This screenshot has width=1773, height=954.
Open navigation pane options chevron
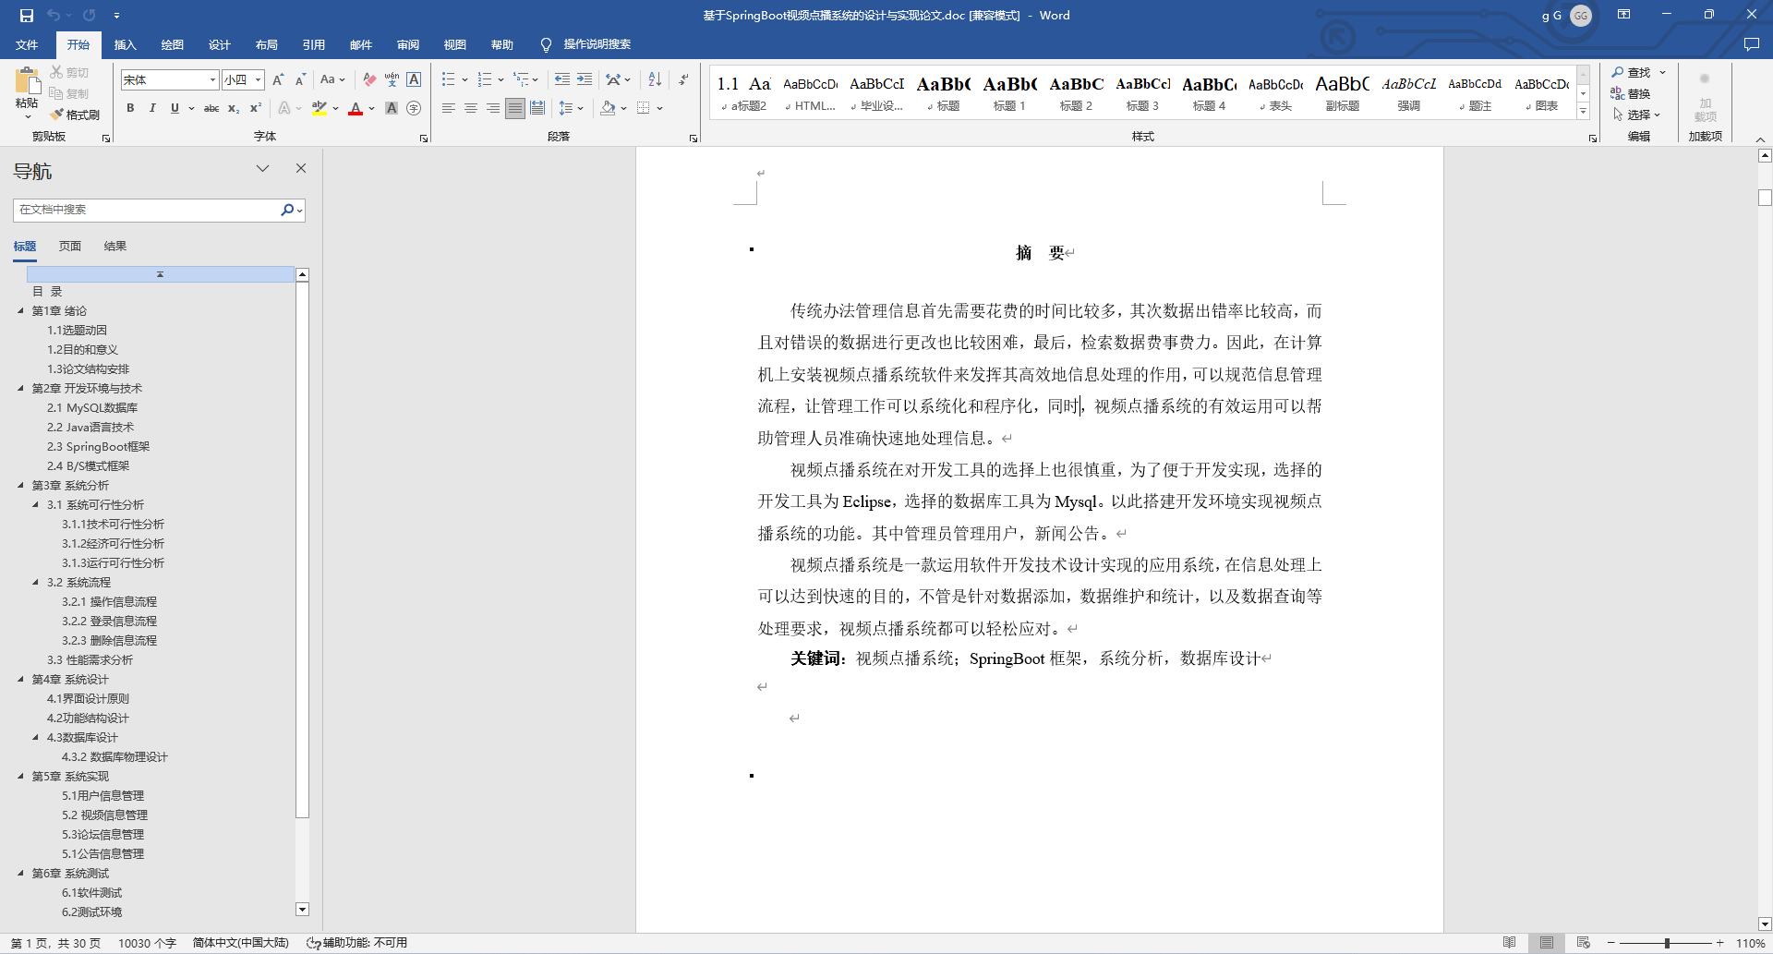(262, 168)
